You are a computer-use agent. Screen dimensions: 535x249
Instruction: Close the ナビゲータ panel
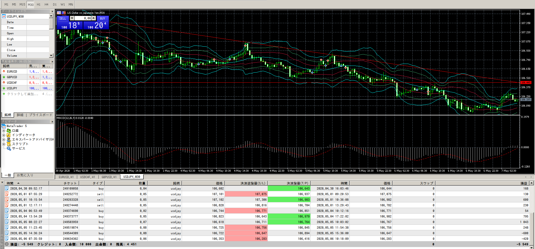click(x=52, y=122)
